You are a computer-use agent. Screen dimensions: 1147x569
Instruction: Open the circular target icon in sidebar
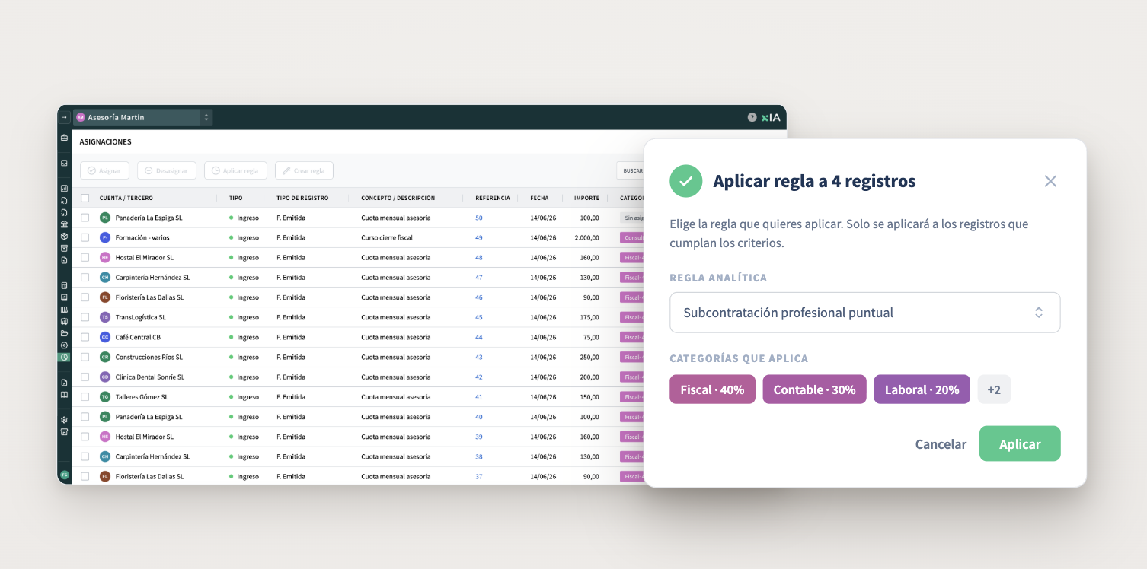[x=65, y=345]
